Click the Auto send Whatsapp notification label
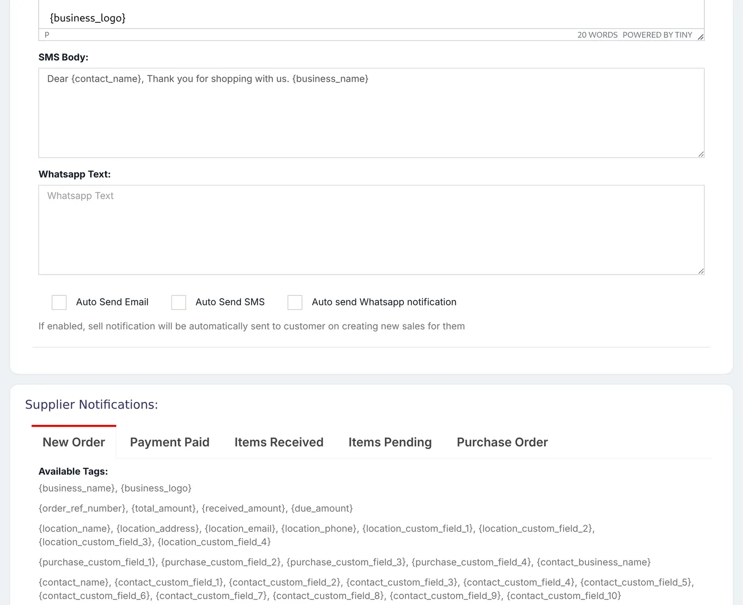The height and width of the screenshot is (605, 743). click(x=384, y=302)
